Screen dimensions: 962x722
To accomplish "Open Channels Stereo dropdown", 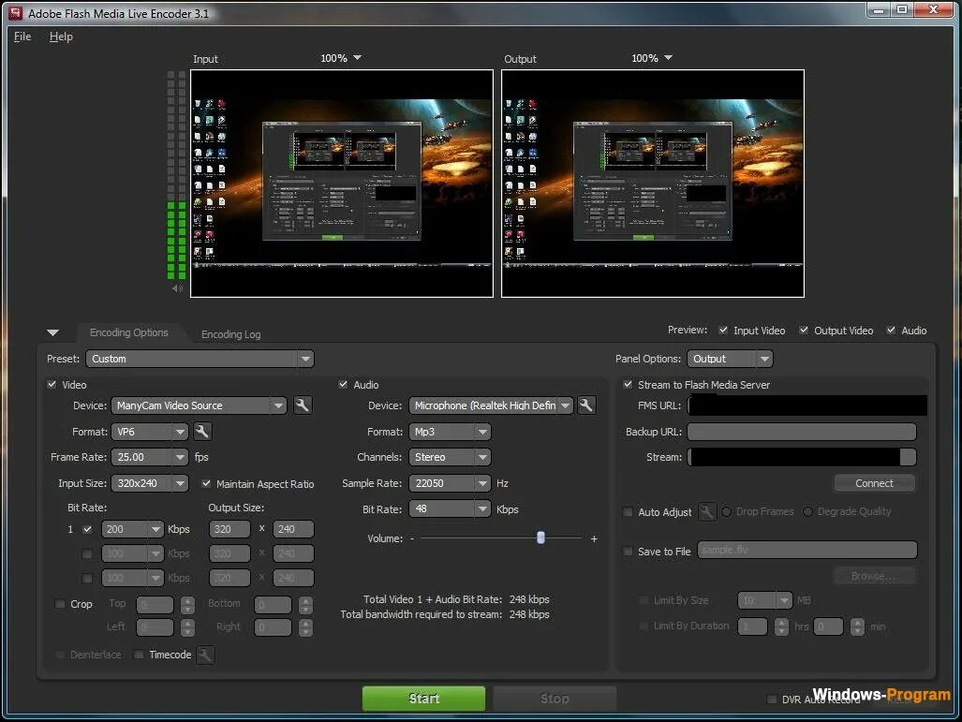I will (x=450, y=457).
